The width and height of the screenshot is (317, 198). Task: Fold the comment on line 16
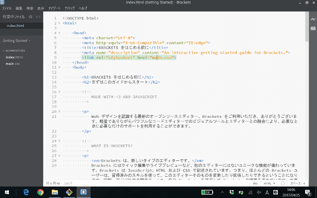pyautogui.click(x=59, y=92)
